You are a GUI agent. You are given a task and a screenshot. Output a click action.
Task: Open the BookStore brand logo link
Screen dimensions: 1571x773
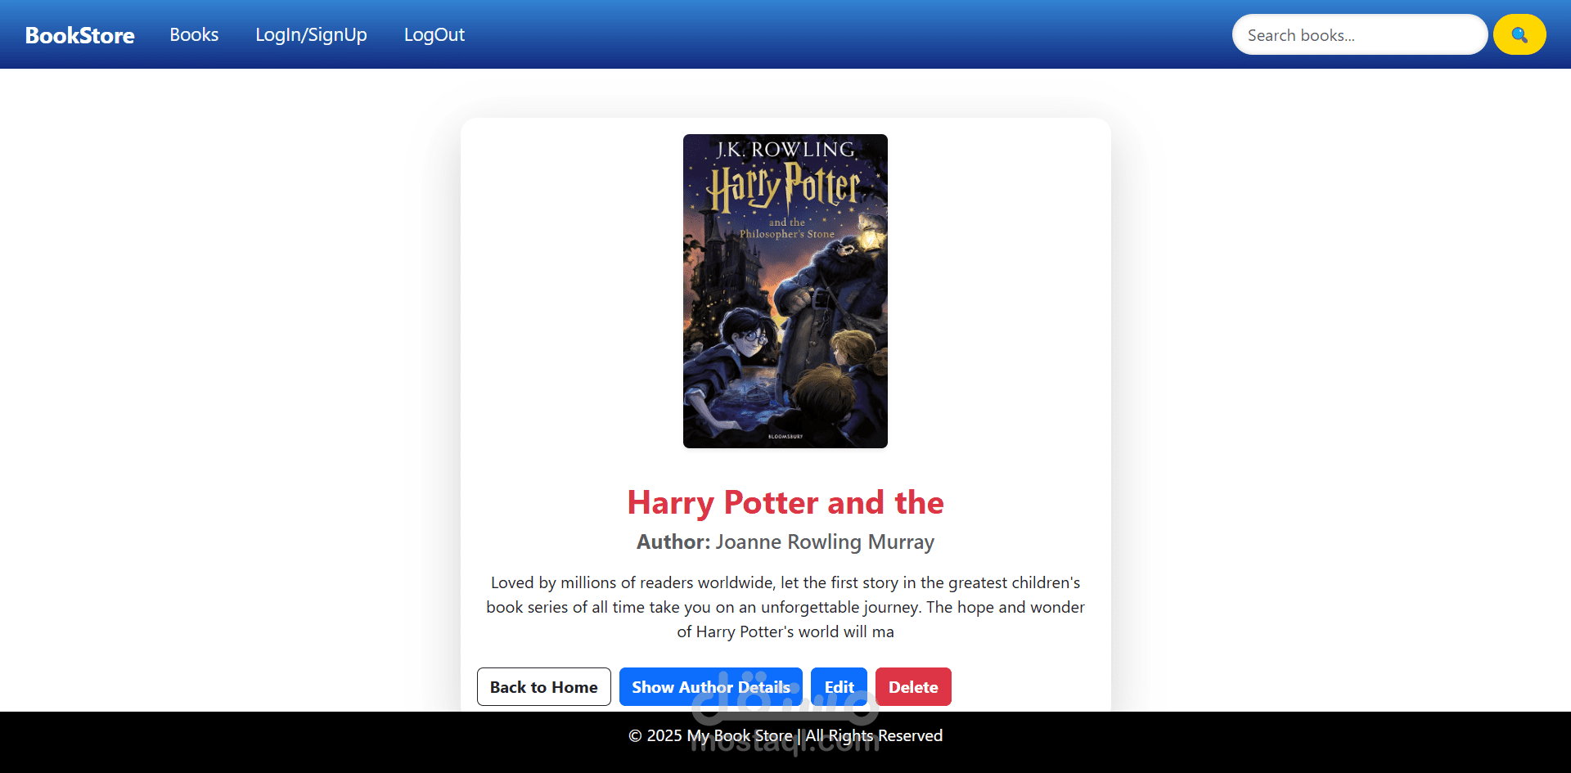pyautogui.click(x=80, y=35)
